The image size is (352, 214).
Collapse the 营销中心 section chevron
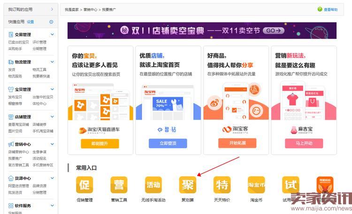52,144
